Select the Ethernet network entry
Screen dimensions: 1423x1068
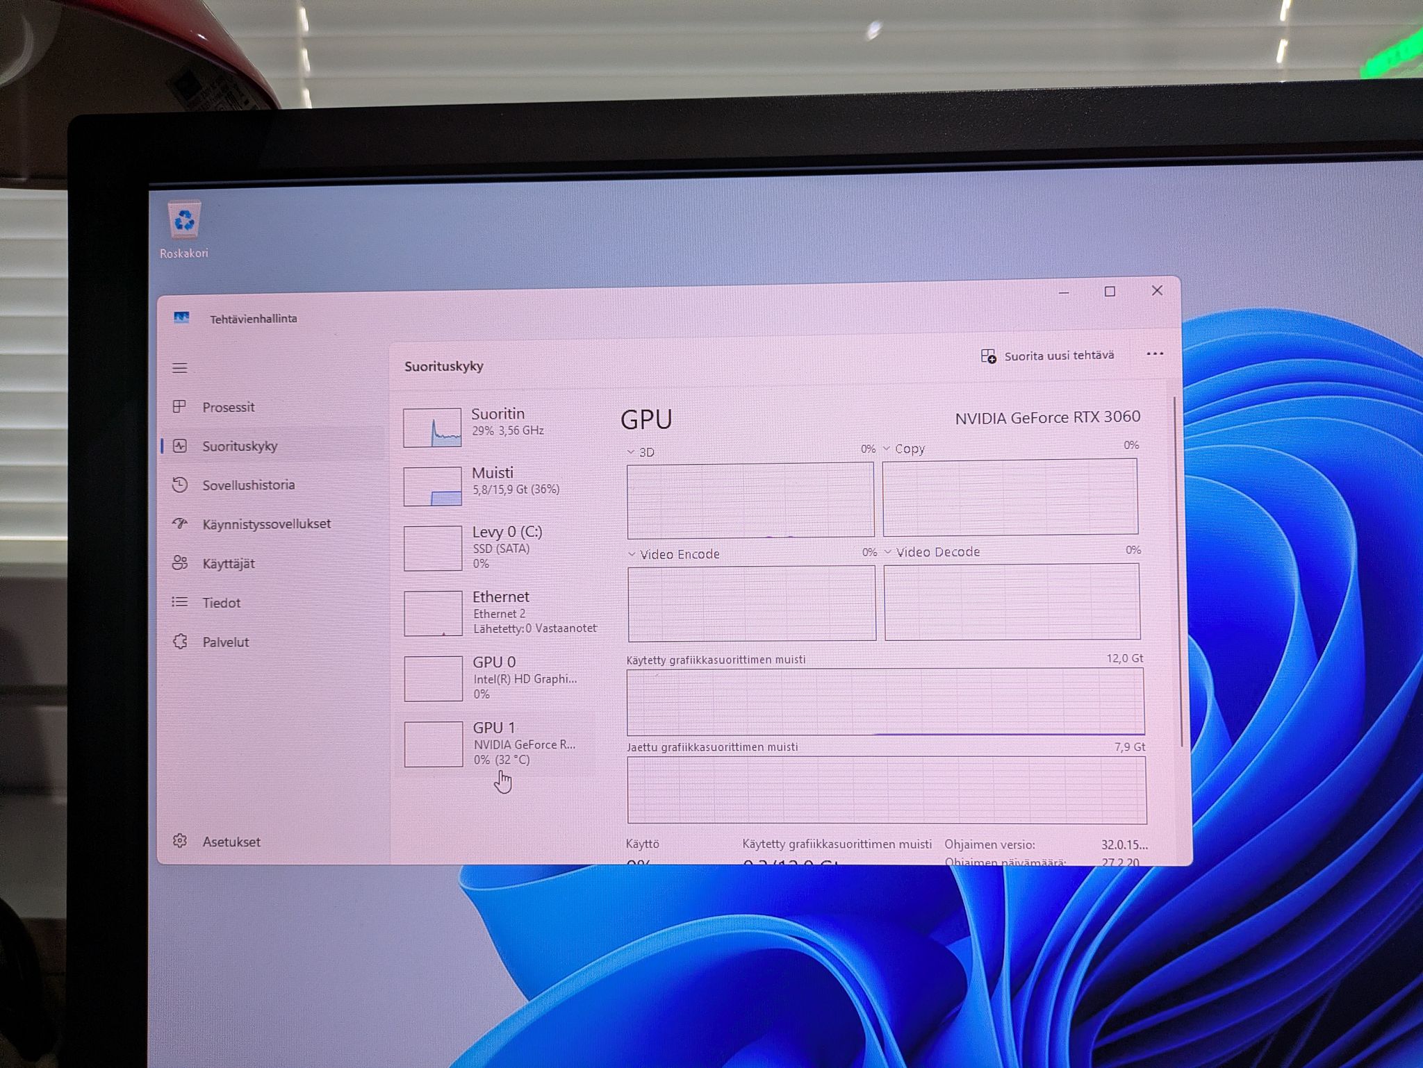[499, 612]
